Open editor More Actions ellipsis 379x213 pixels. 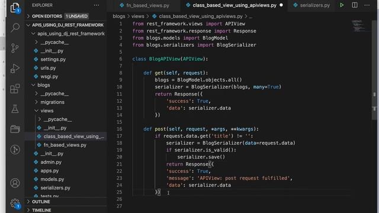point(367,5)
